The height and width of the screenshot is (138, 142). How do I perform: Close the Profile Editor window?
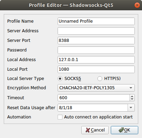click(137, 5)
